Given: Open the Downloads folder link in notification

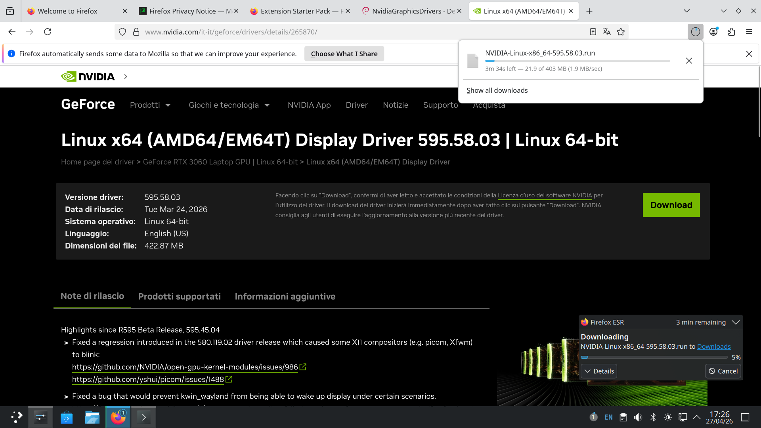Looking at the screenshot, I should 714,346.
